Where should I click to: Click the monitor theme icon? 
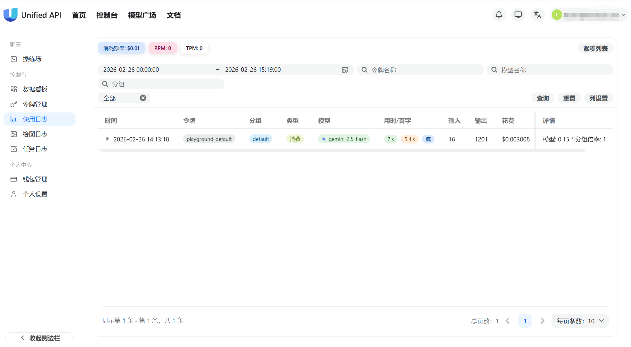tap(518, 15)
